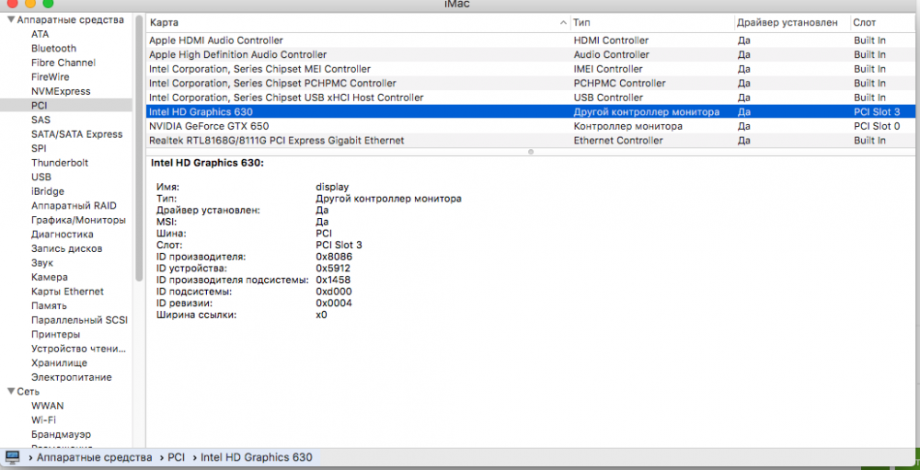Open Камера in the sidebar
The width and height of the screenshot is (920, 470).
coord(50,277)
